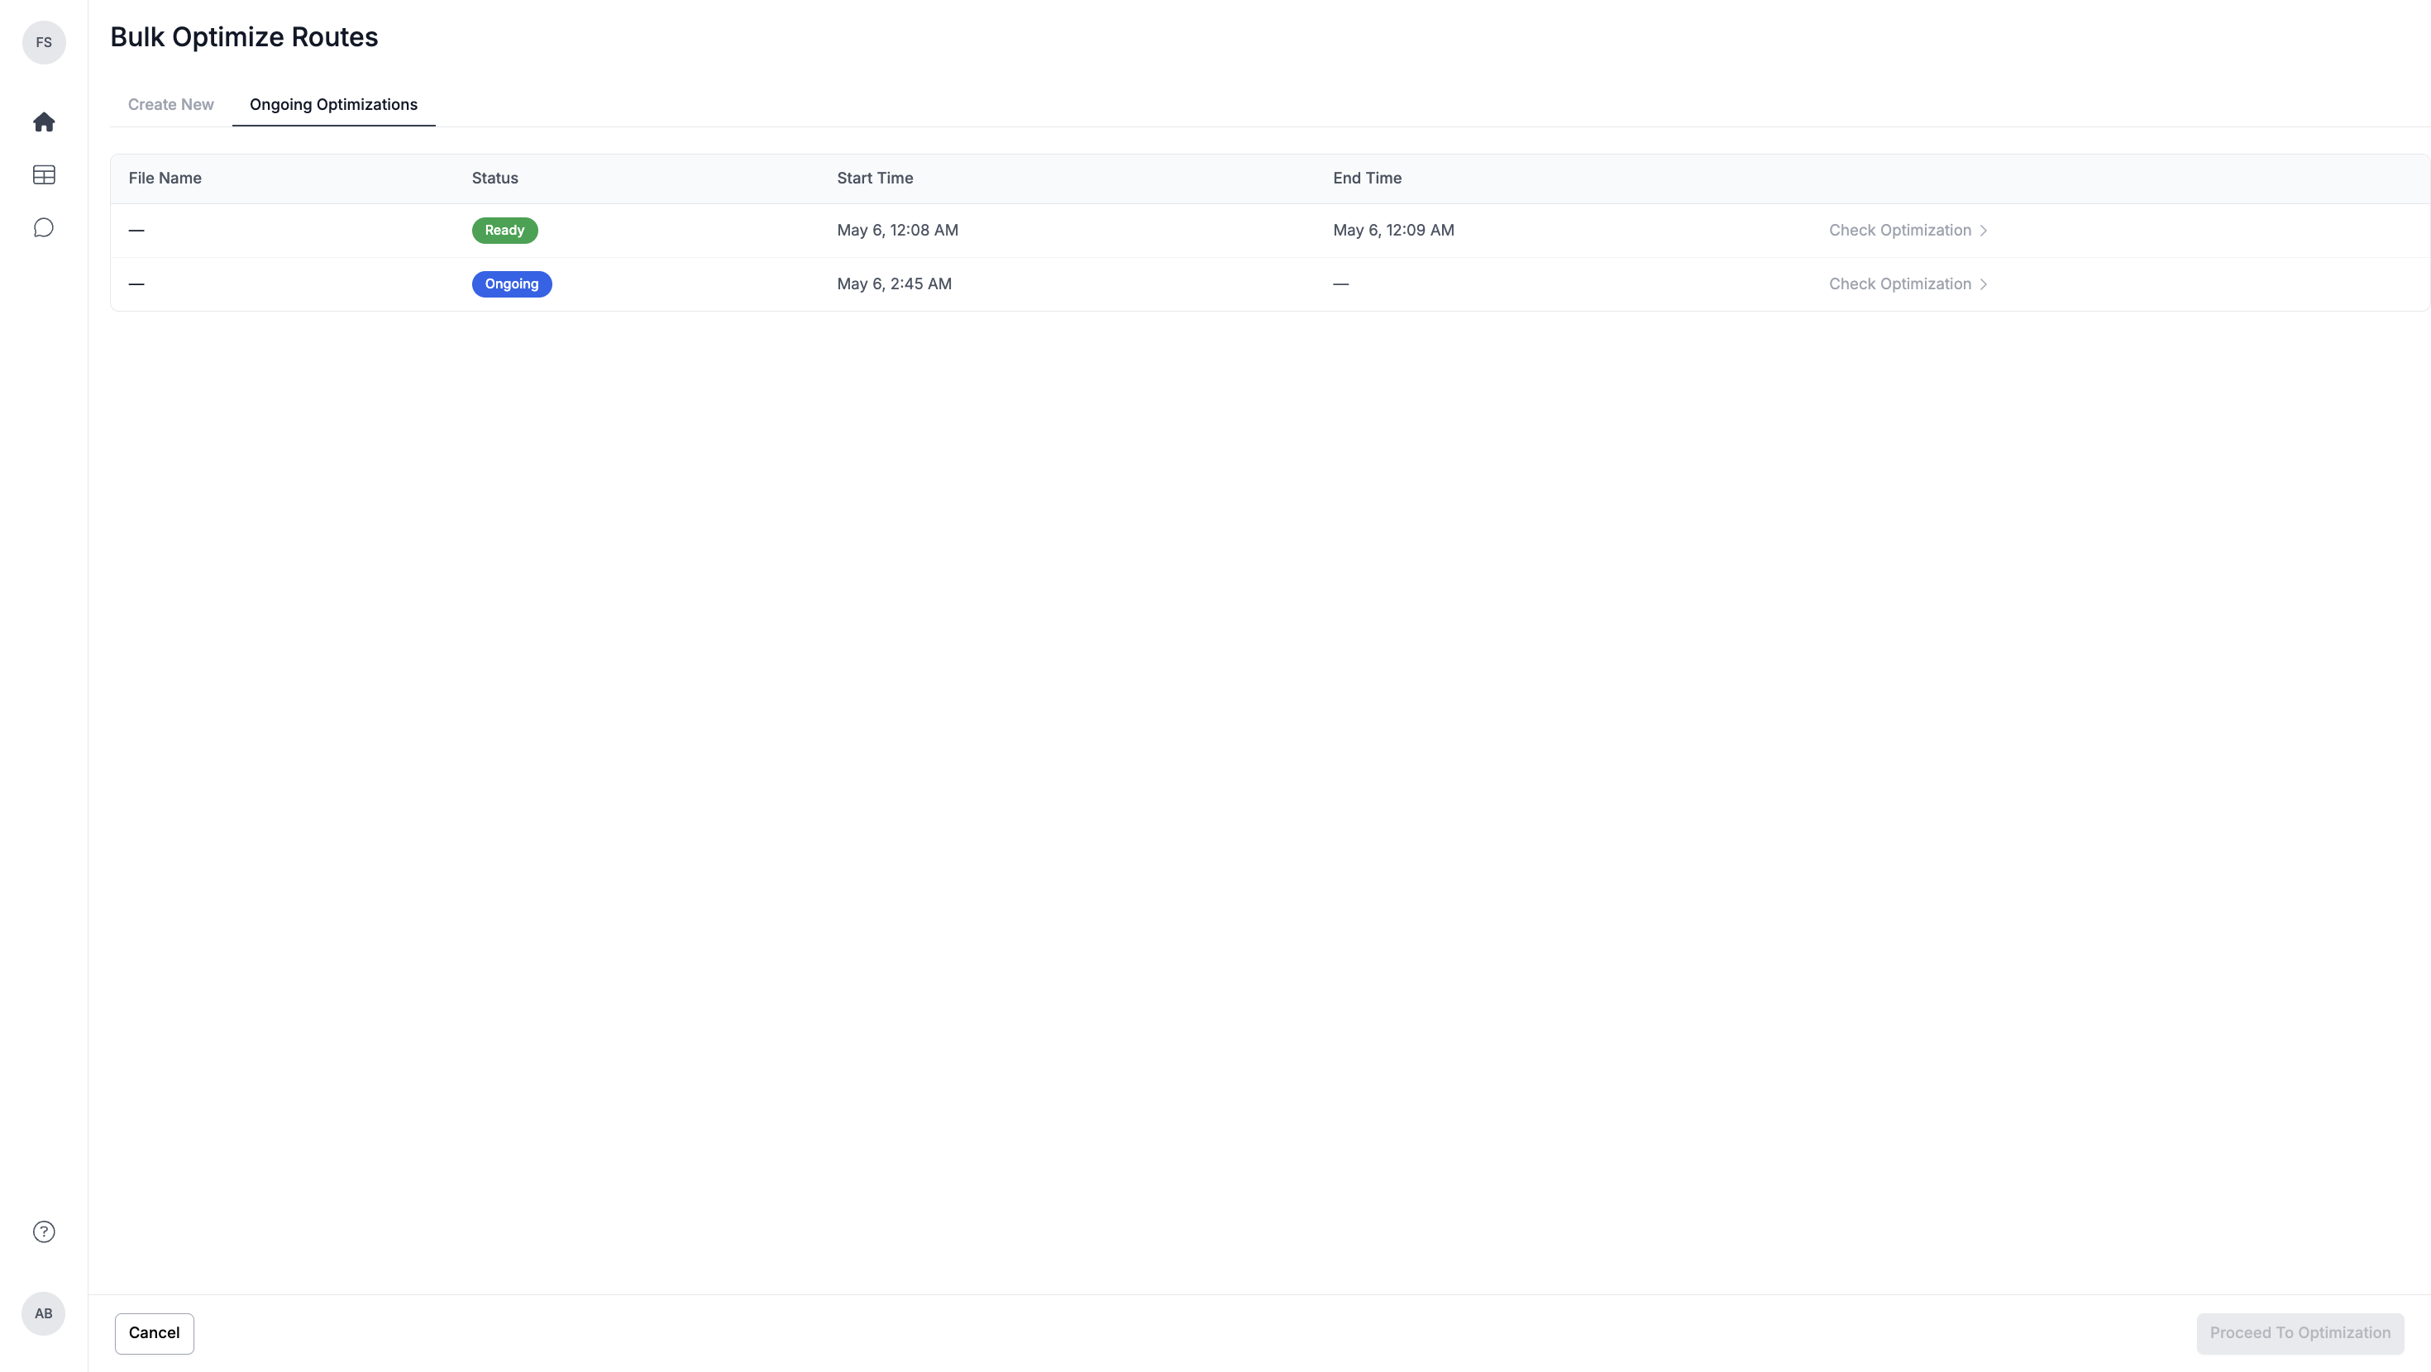Click Proceed To Optimization button
The height and width of the screenshot is (1372, 2431).
click(x=2300, y=1333)
